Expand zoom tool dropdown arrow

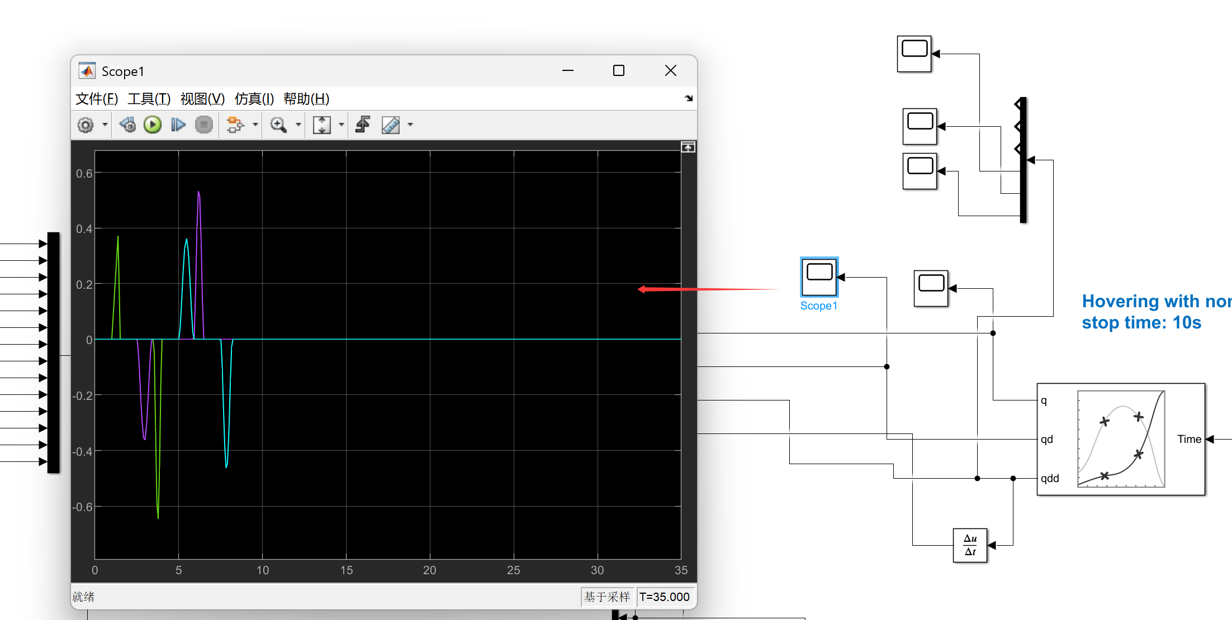[298, 125]
